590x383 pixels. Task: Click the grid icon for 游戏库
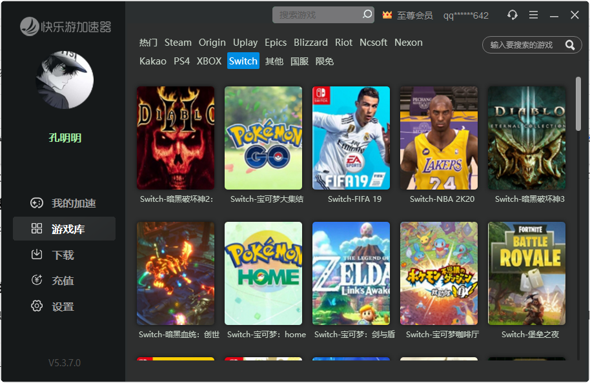click(37, 228)
